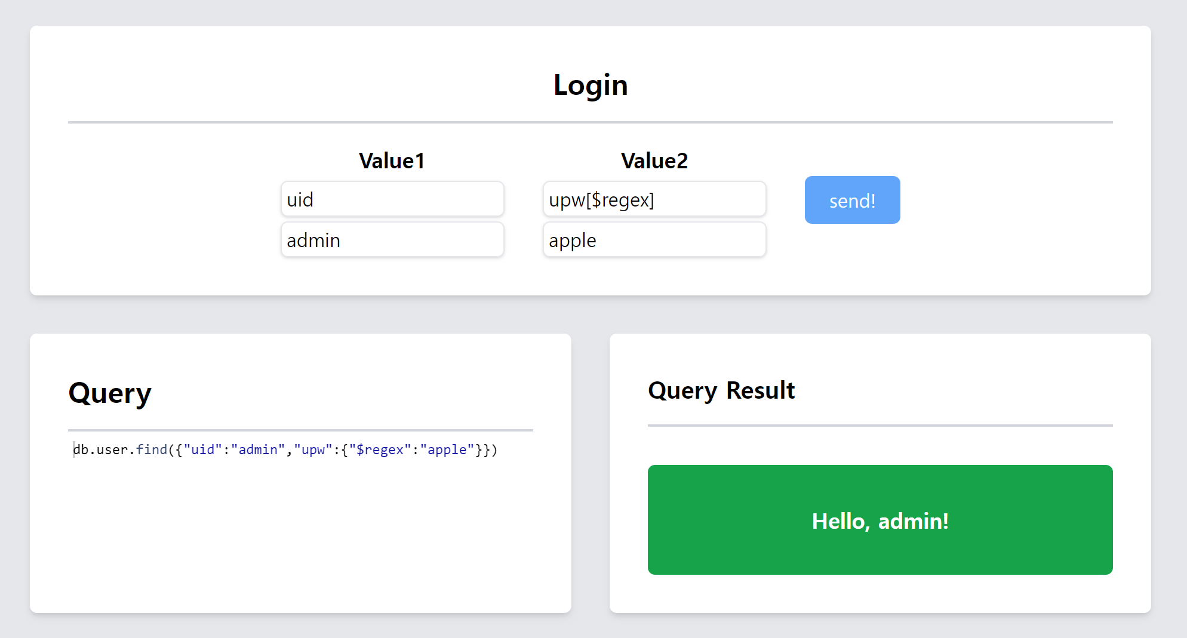
Task: Click the Value1 field containing admin
Action: pyautogui.click(x=392, y=240)
